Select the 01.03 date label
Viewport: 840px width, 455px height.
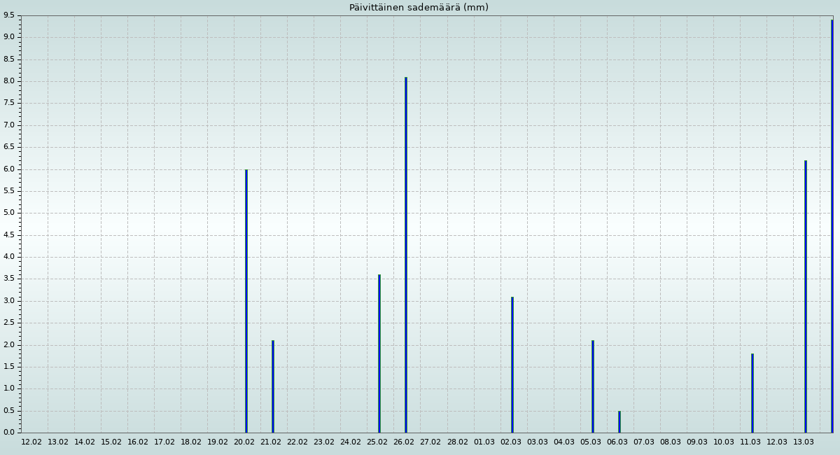484,442
